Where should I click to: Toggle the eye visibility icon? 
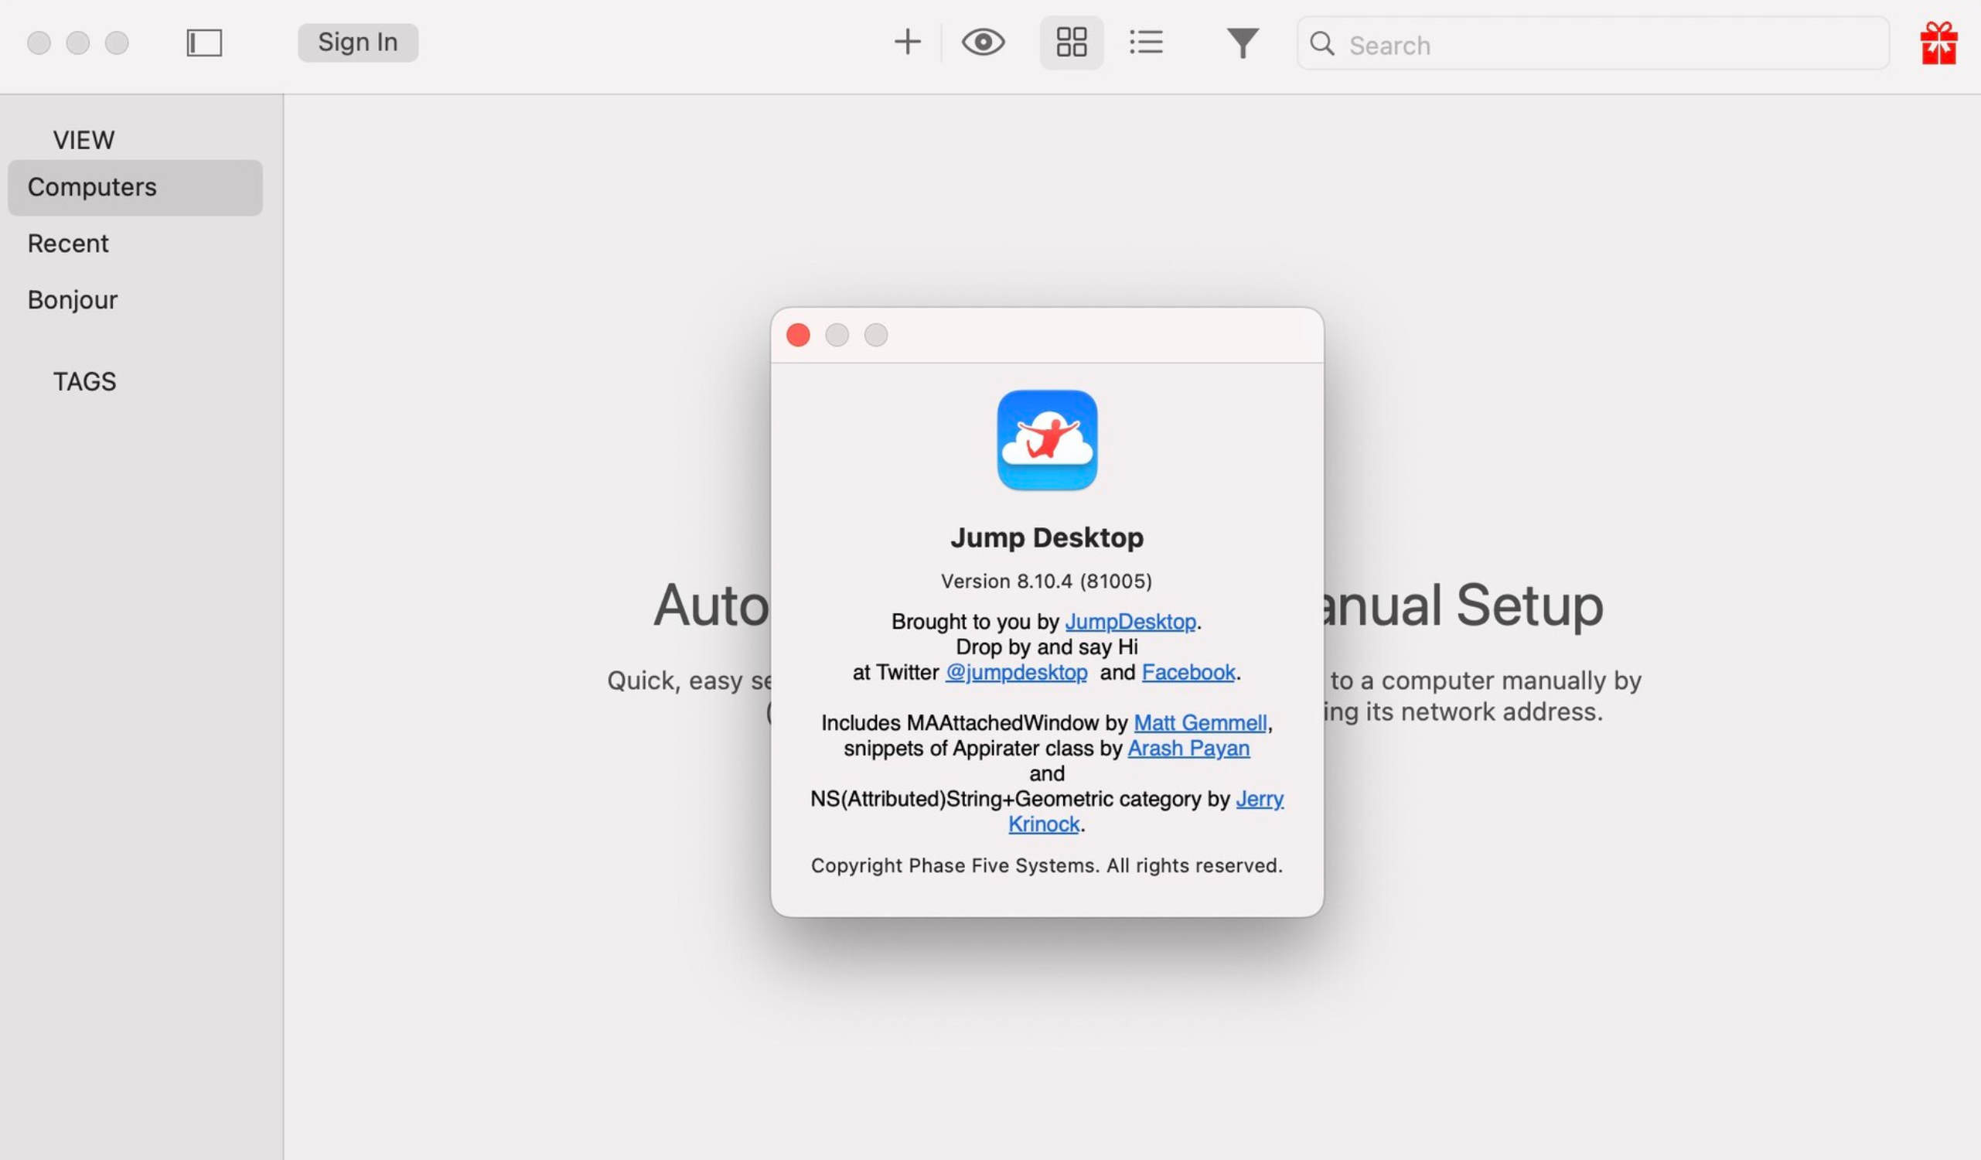[983, 43]
